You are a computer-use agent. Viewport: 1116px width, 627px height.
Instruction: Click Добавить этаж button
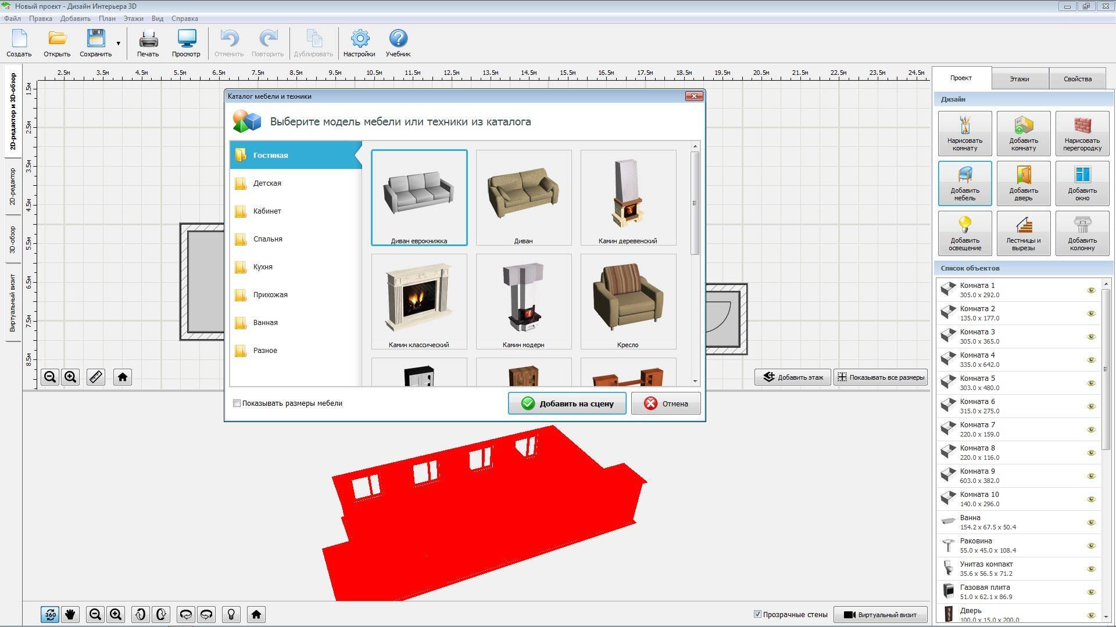(793, 377)
